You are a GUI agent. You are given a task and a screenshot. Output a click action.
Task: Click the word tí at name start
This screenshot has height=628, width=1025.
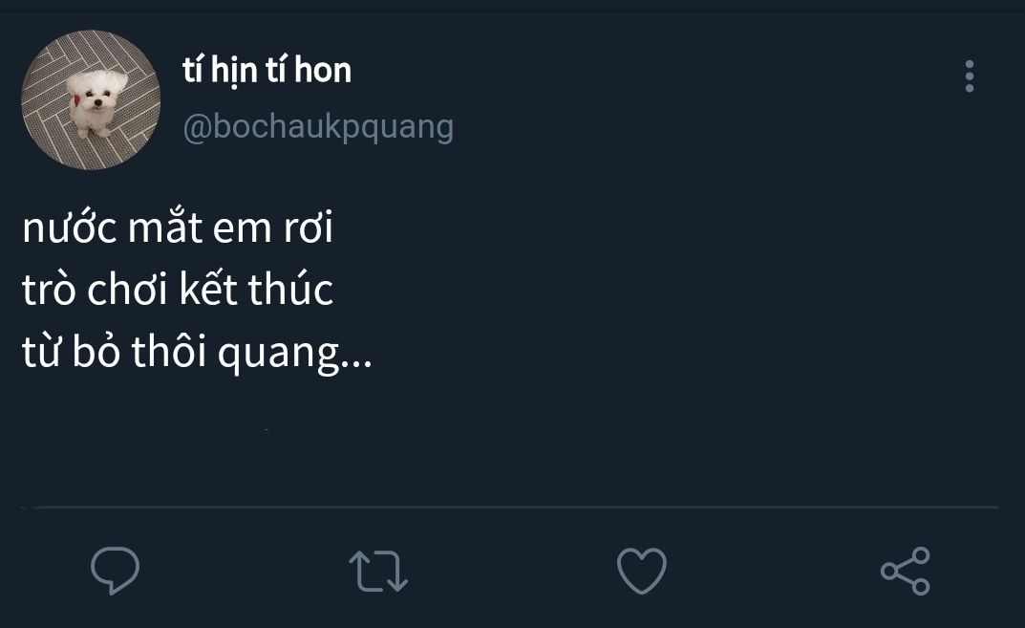point(192,70)
